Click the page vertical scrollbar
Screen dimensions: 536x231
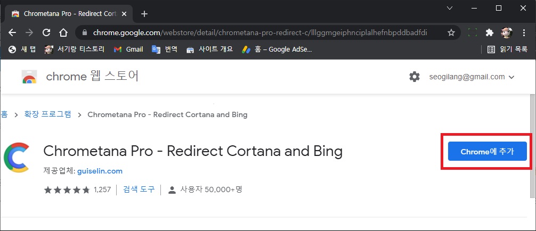533,146
